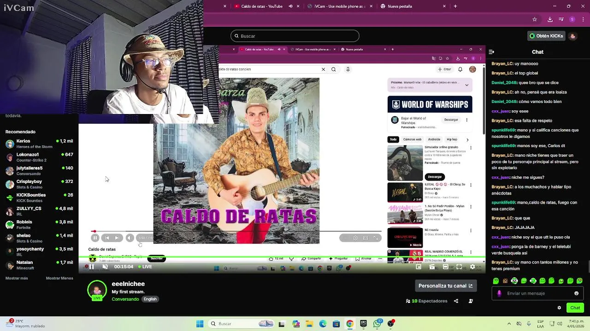Screen dimensions: 590x331
Task: Open recommended channel Robleis
Action: tap(39, 224)
